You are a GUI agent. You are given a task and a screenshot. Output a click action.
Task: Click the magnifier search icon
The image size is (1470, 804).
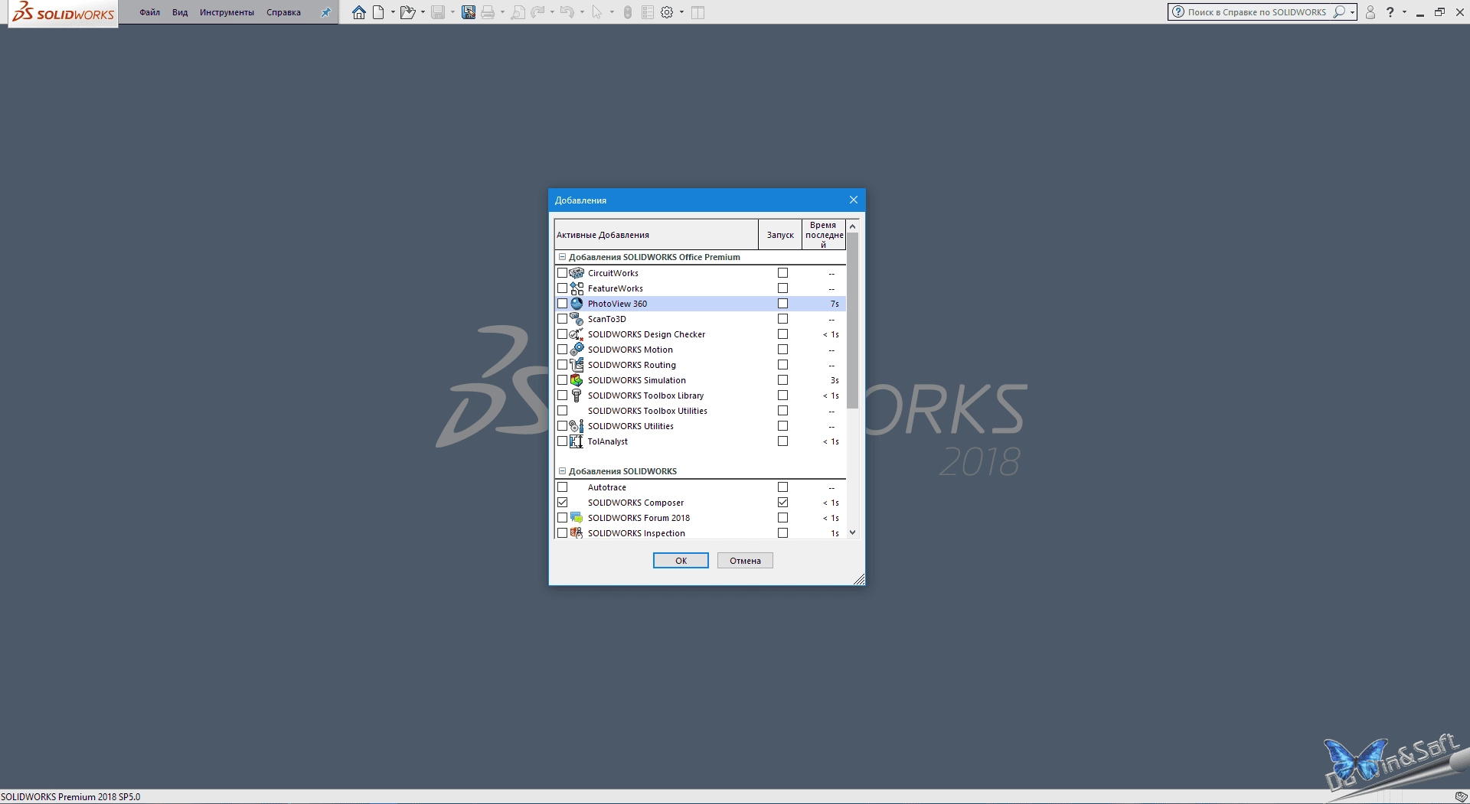[x=1339, y=12]
